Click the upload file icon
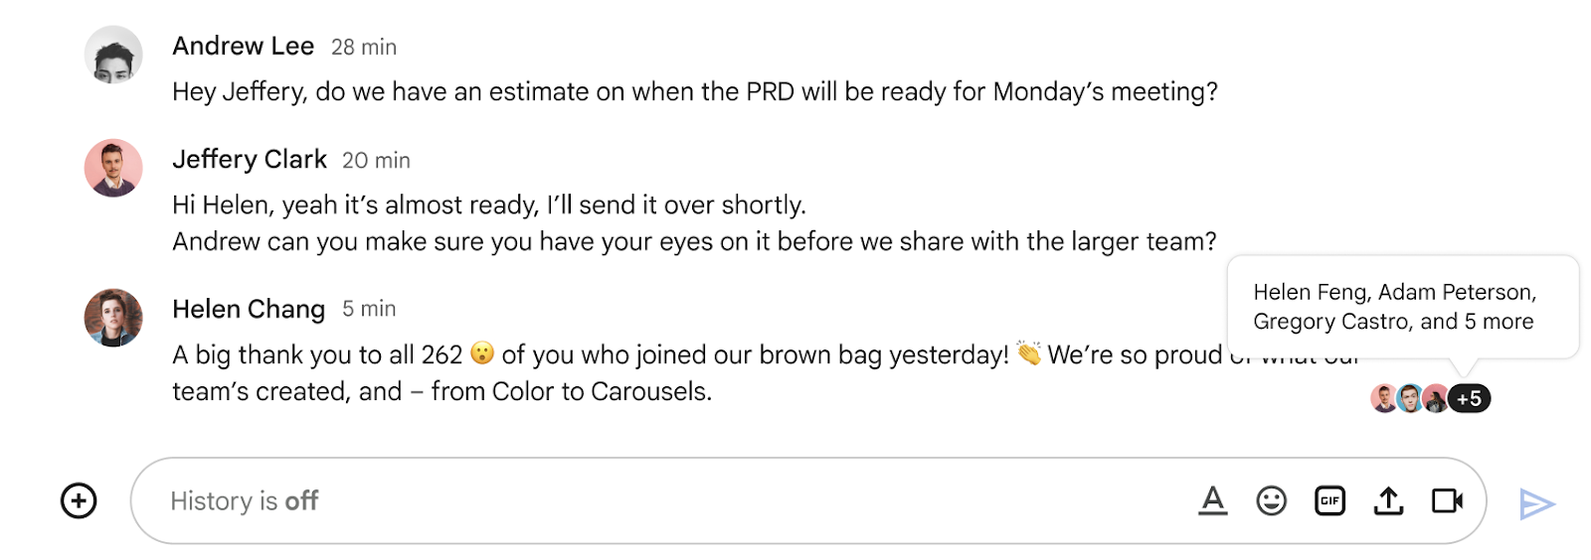 1388,500
